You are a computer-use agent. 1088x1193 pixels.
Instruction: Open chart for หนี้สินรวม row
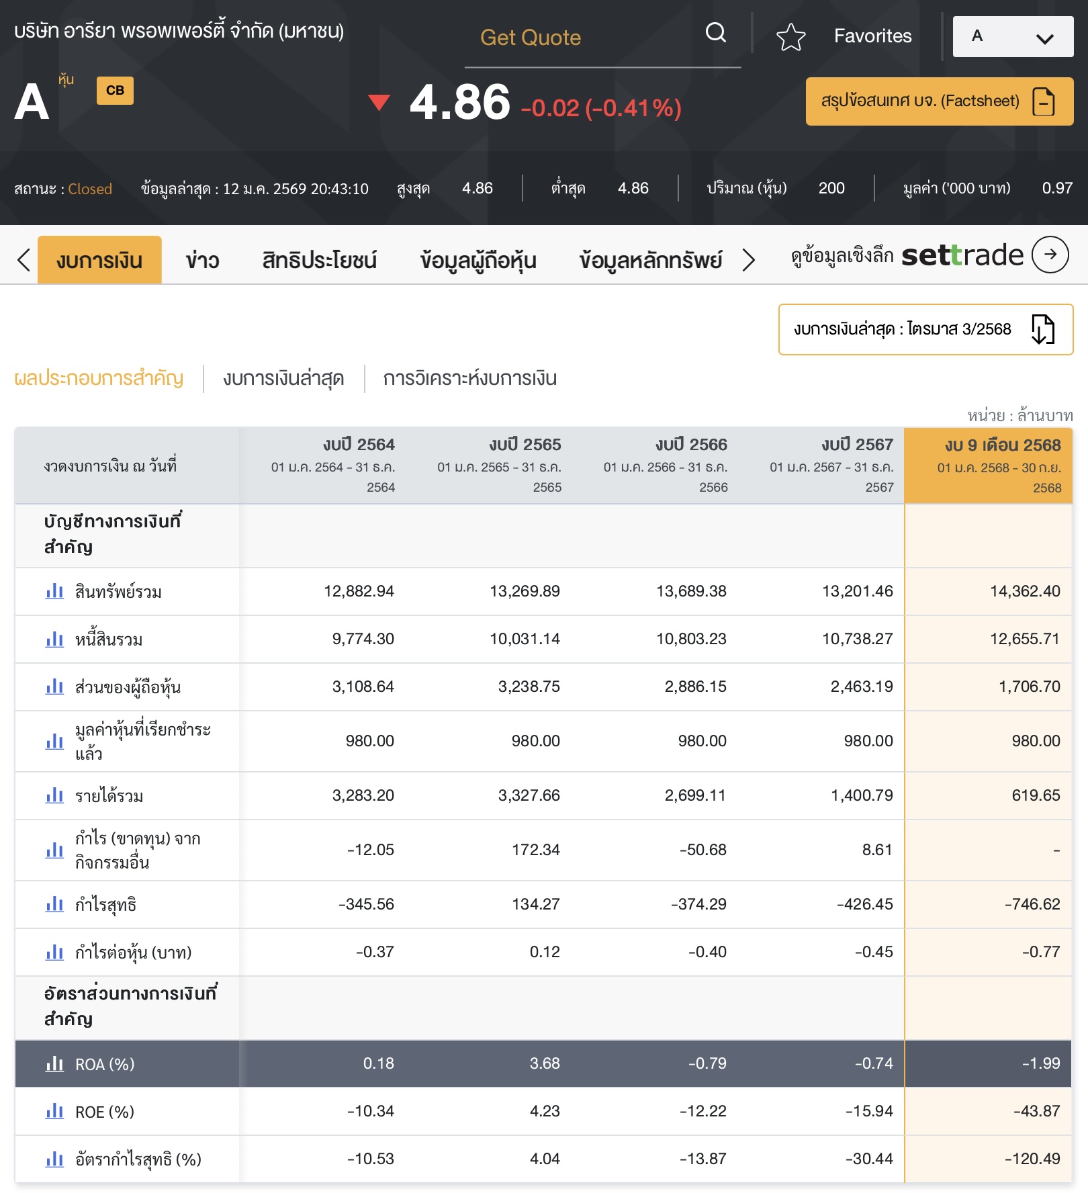click(x=54, y=639)
